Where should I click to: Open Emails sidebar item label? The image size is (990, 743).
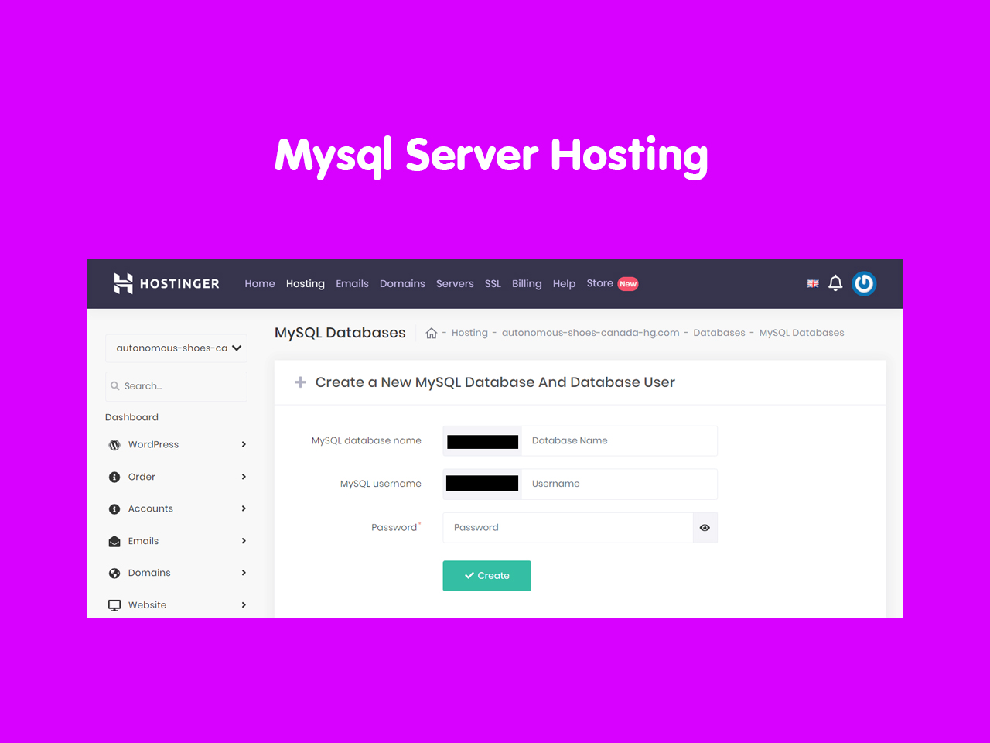[x=143, y=541]
